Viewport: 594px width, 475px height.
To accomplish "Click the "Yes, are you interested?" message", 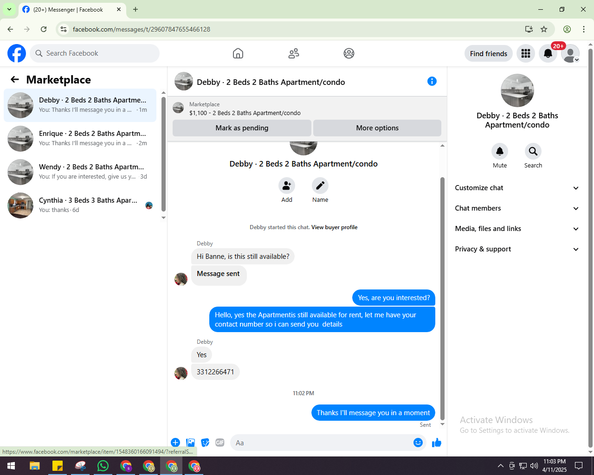I will click(394, 298).
